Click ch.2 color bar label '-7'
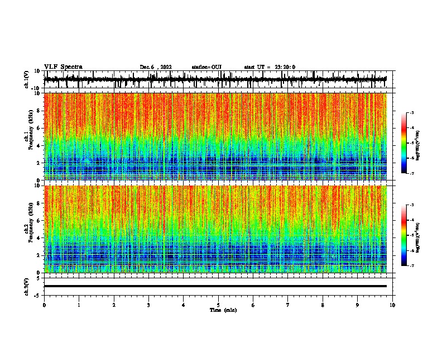The image size is (442, 342). (x=412, y=266)
